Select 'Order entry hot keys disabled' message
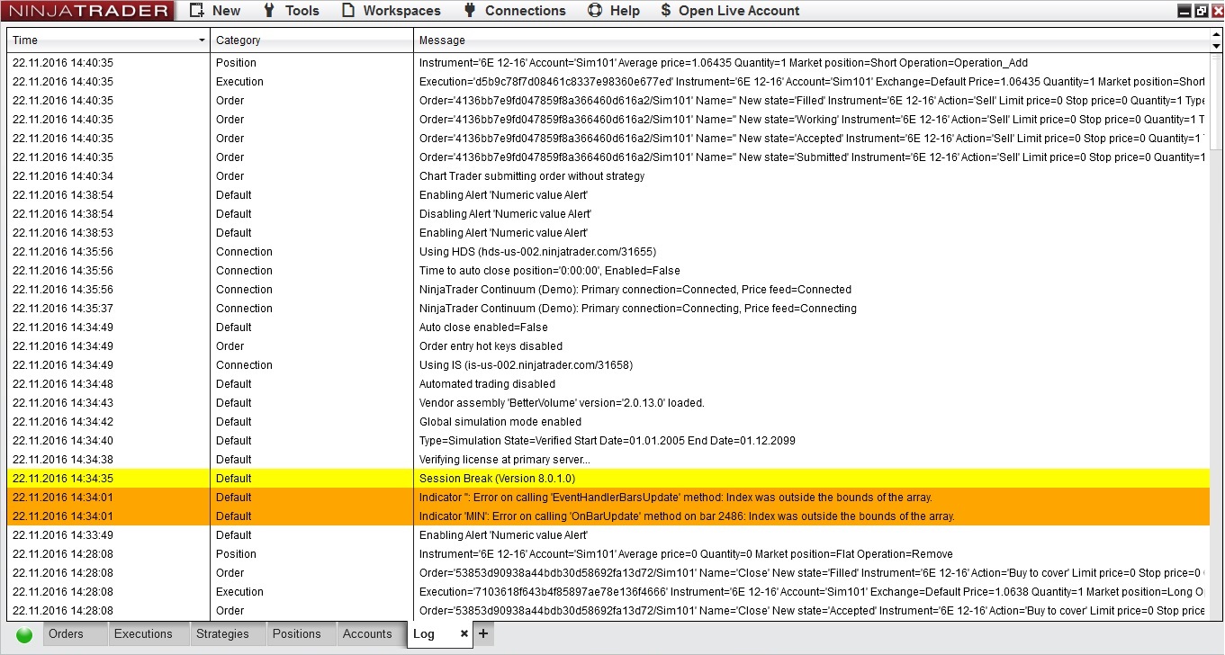Screen dimensions: 1225x655 pyautogui.click(x=491, y=346)
